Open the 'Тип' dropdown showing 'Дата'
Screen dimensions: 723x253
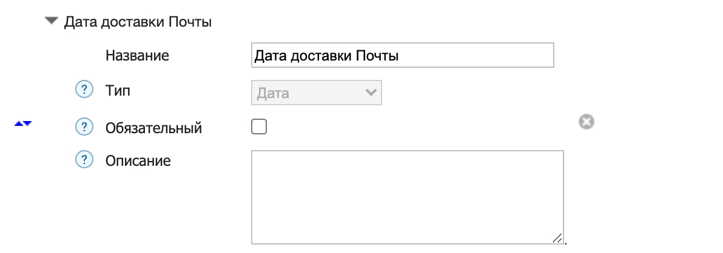(x=316, y=93)
